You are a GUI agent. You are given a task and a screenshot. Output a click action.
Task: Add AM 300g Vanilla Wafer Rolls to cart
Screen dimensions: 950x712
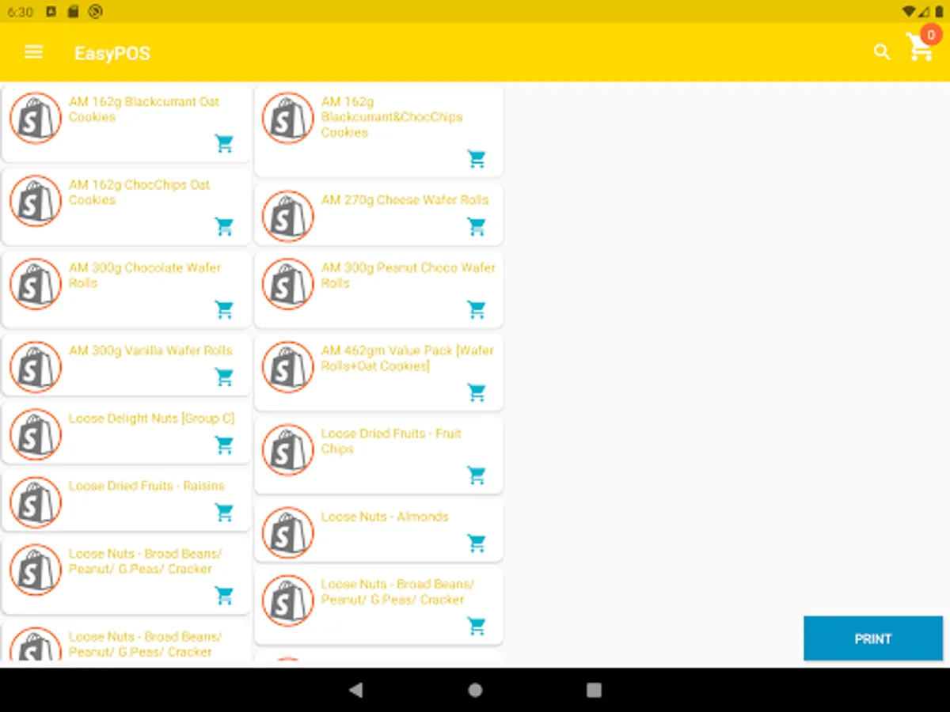coord(225,377)
